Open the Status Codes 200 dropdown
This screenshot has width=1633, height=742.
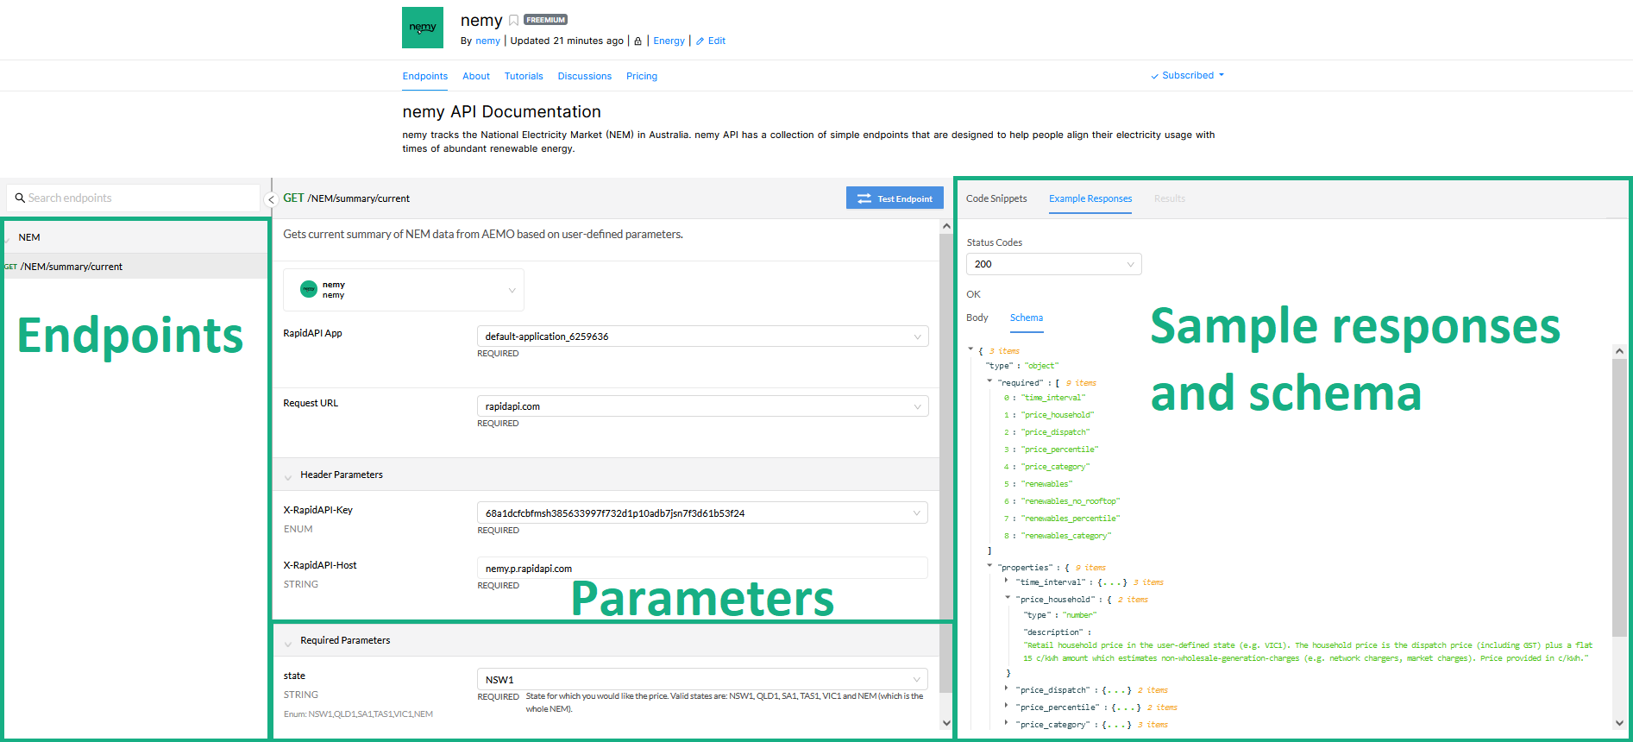click(1054, 264)
